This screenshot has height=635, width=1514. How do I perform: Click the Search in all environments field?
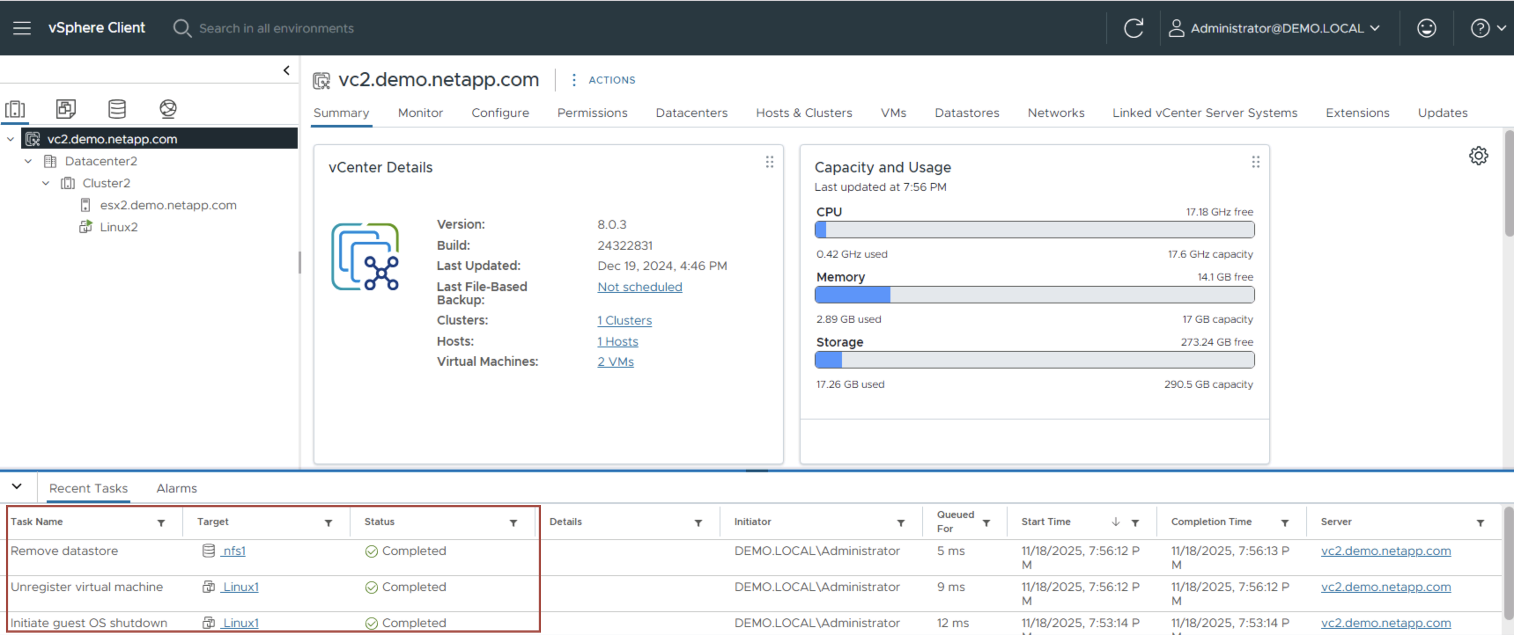[x=276, y=28]
